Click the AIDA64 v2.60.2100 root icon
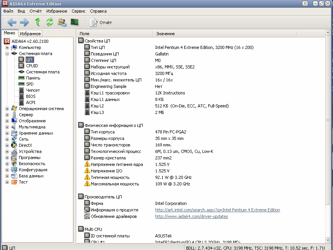The image size is (333, 250). (x=7, y=41)
